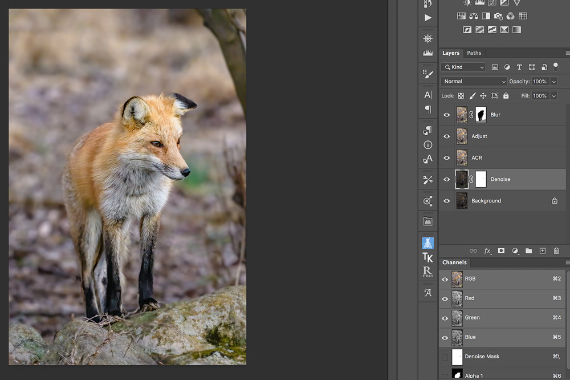Click the Blur layer mask thumbnail

[x=481, y=115]
